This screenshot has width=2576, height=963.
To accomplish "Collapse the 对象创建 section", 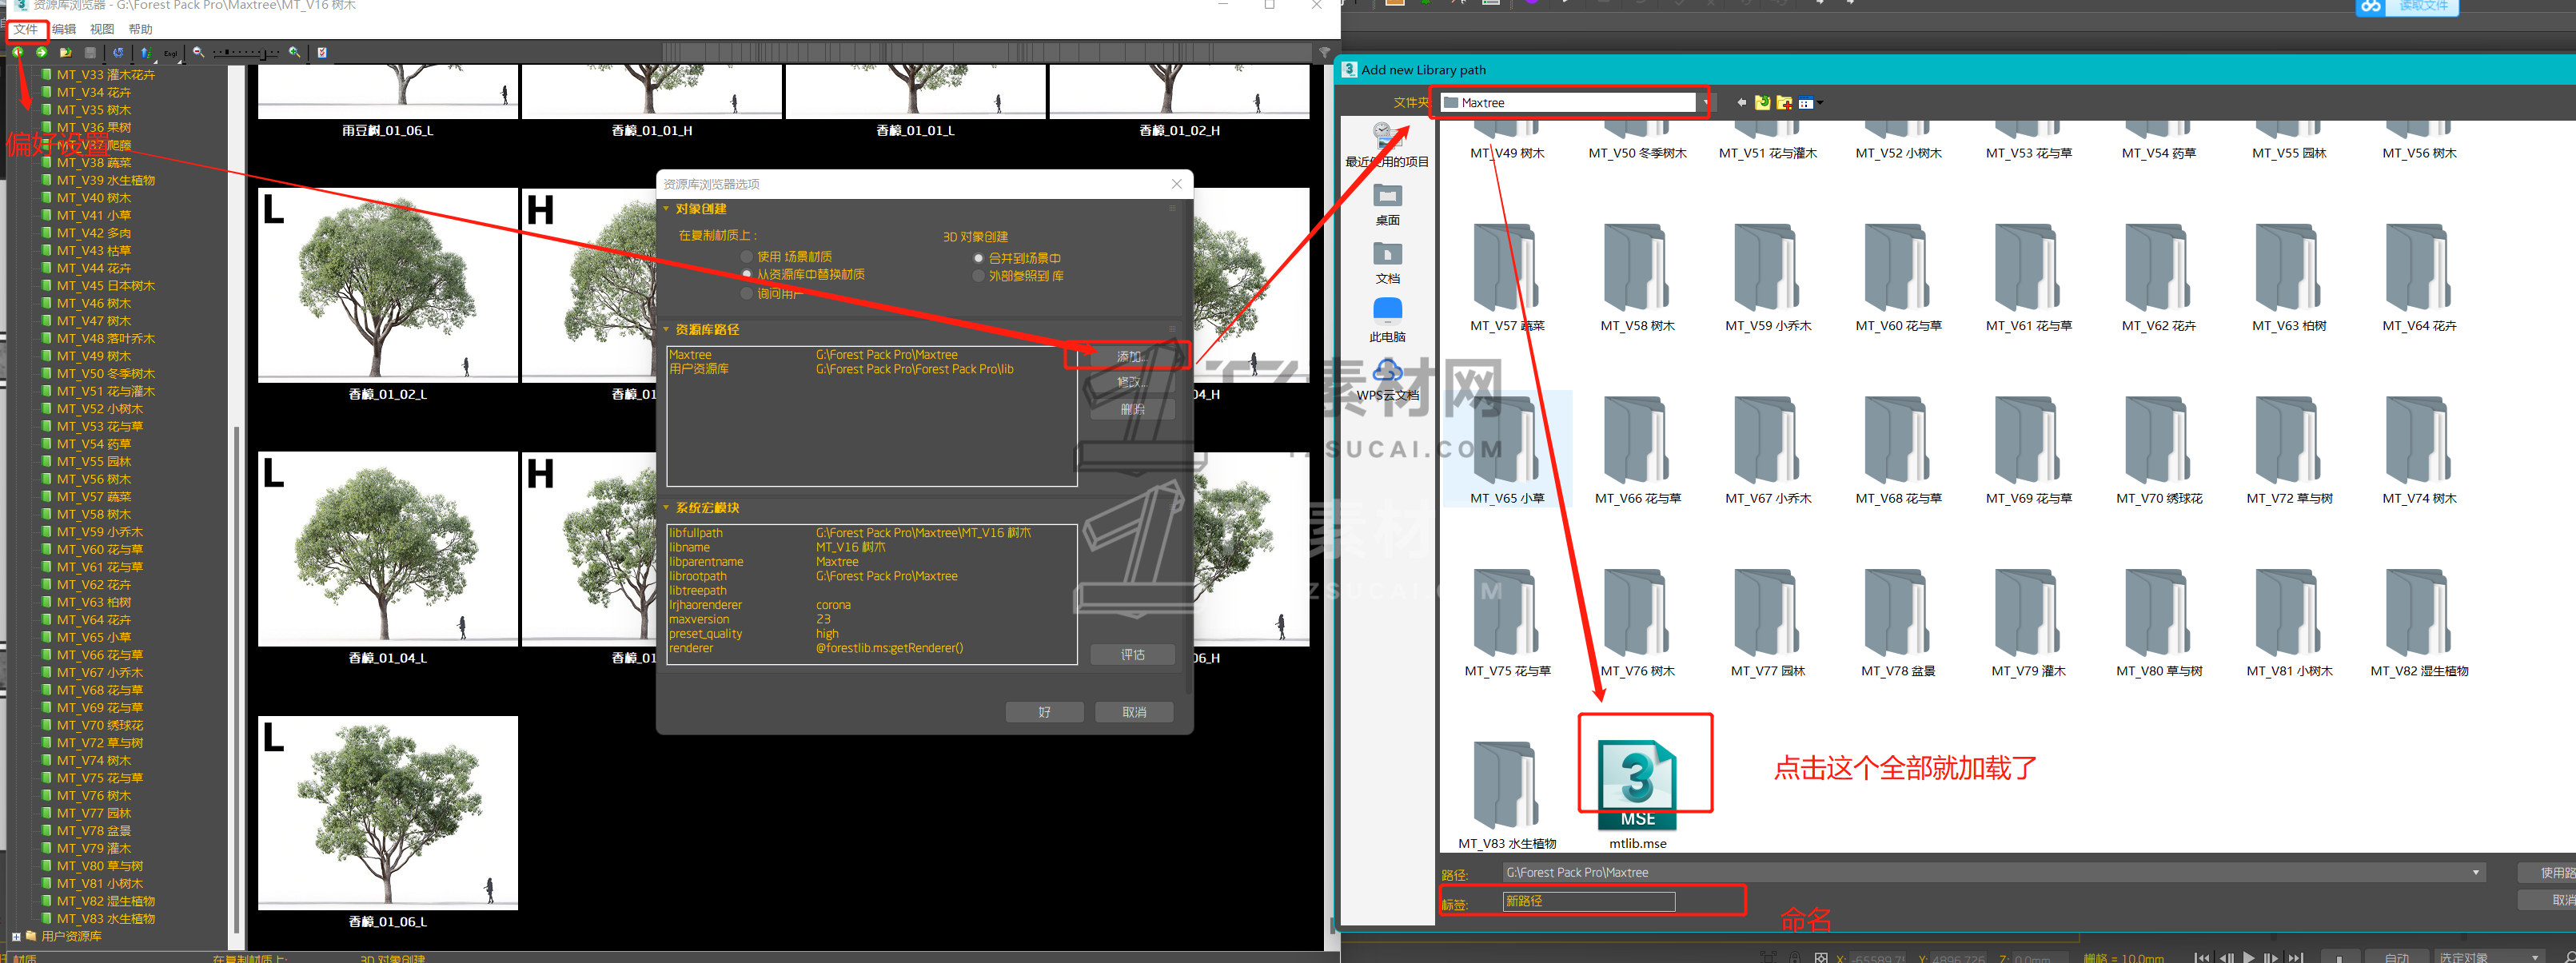I will point(667,209).
